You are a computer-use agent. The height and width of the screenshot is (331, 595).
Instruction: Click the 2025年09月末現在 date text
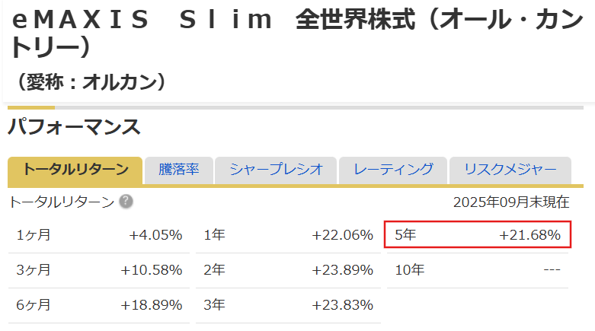pos(510,202)
